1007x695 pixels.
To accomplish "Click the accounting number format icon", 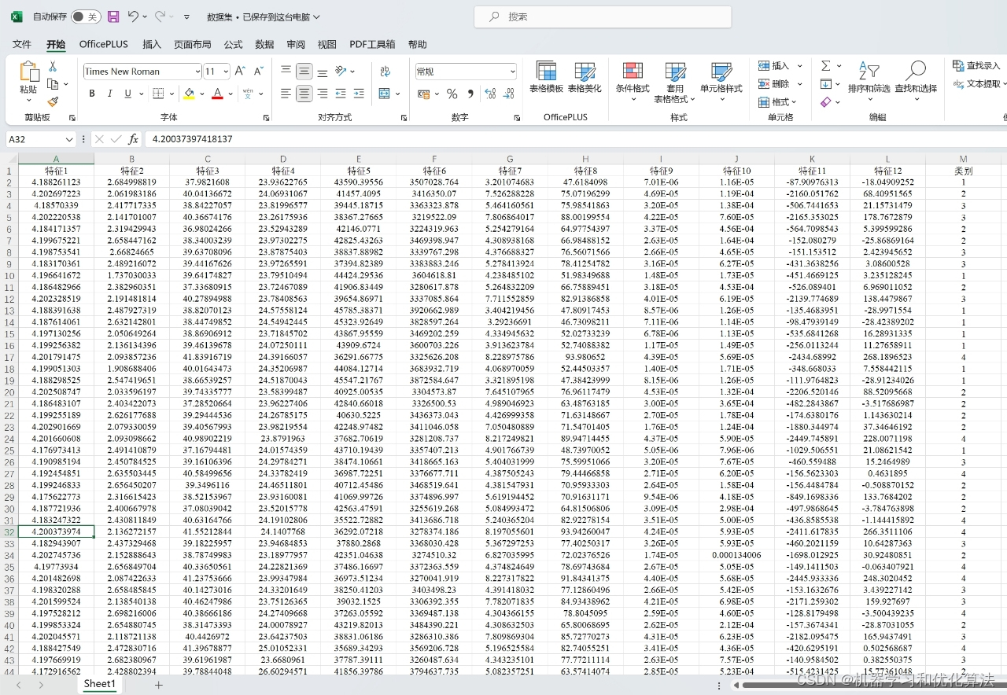I will (424, 94).
